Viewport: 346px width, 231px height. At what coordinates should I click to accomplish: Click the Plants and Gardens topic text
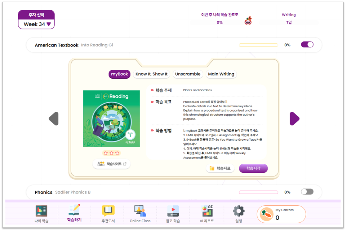click(197, 90)
